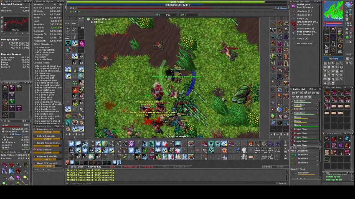Click Add Tracked Drop button
Viewport: 355px width, 199px height.
tap(304, 43)
